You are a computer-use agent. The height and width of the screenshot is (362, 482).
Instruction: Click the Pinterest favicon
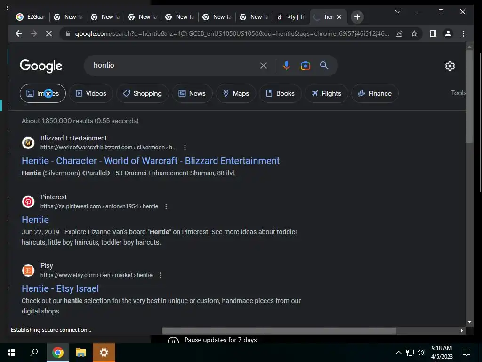click(x=28, y=202)
